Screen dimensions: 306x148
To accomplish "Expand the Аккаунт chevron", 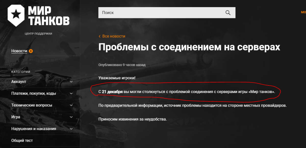I will 71,82.
